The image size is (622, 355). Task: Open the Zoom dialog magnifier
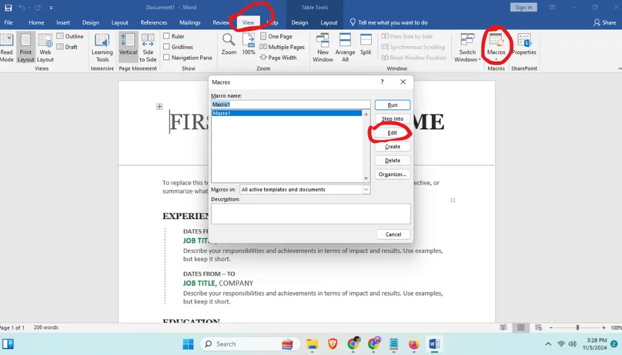228,44
